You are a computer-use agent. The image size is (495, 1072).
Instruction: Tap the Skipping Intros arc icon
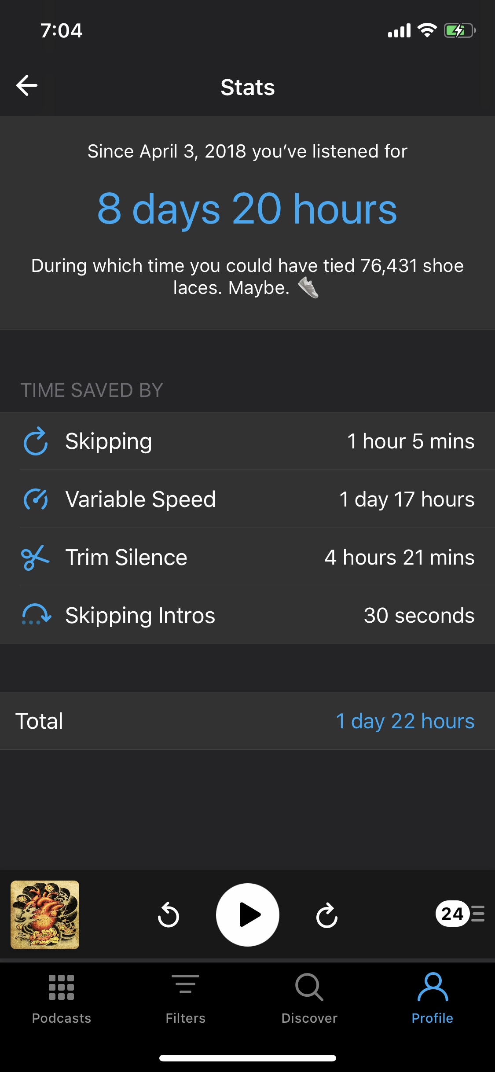(37, 615)
